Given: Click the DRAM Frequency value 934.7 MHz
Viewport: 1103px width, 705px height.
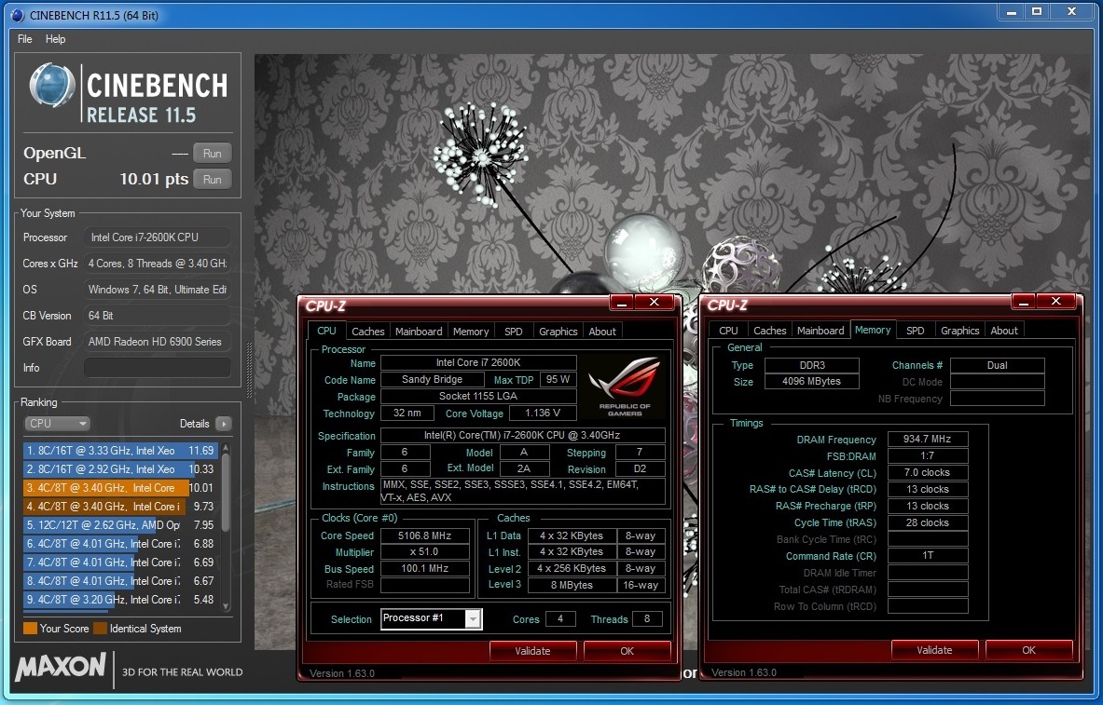Looking at the screenshot, I should pos(927,440).
